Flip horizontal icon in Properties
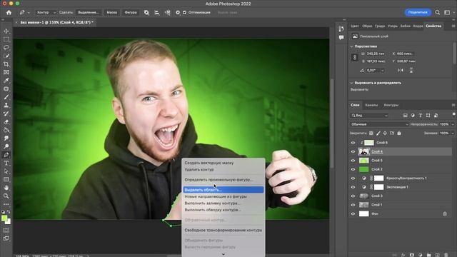Screen dimensions: 457x257 (x=401, y=70)
